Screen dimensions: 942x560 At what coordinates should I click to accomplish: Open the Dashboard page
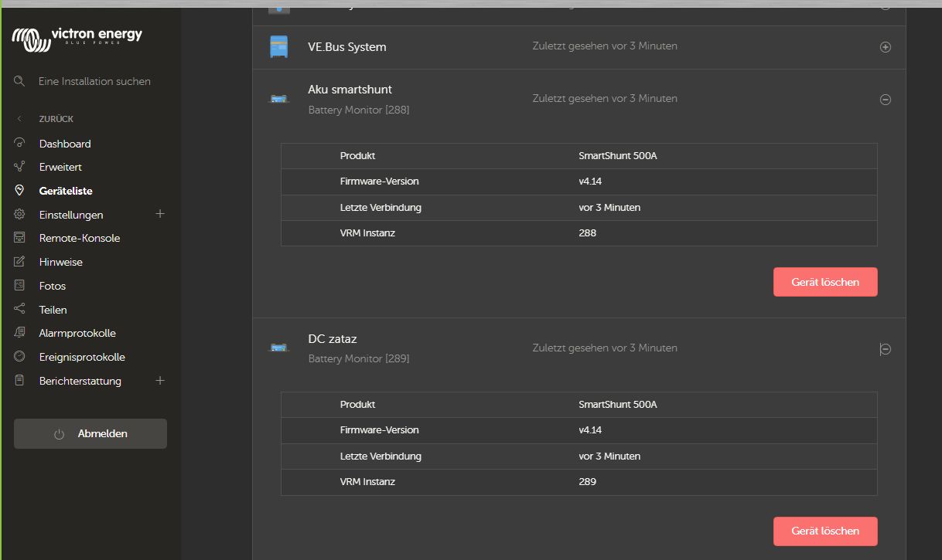pos(65,144)
